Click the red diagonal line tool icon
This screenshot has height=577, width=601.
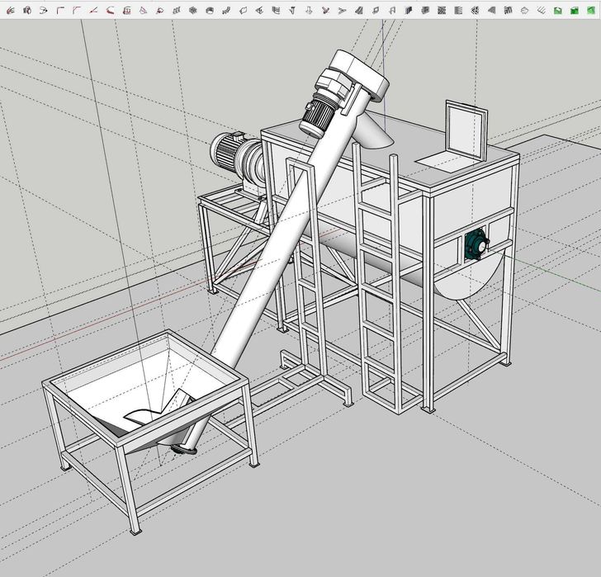click(93, 11)
